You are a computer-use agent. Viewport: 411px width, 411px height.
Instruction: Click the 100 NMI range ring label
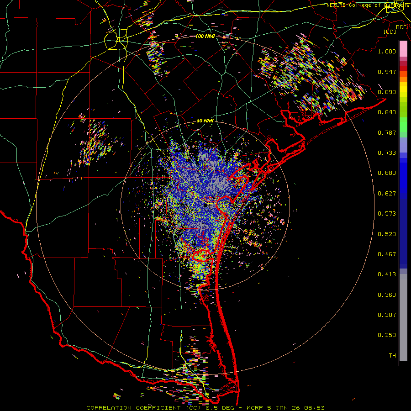(x=205, y=36)
